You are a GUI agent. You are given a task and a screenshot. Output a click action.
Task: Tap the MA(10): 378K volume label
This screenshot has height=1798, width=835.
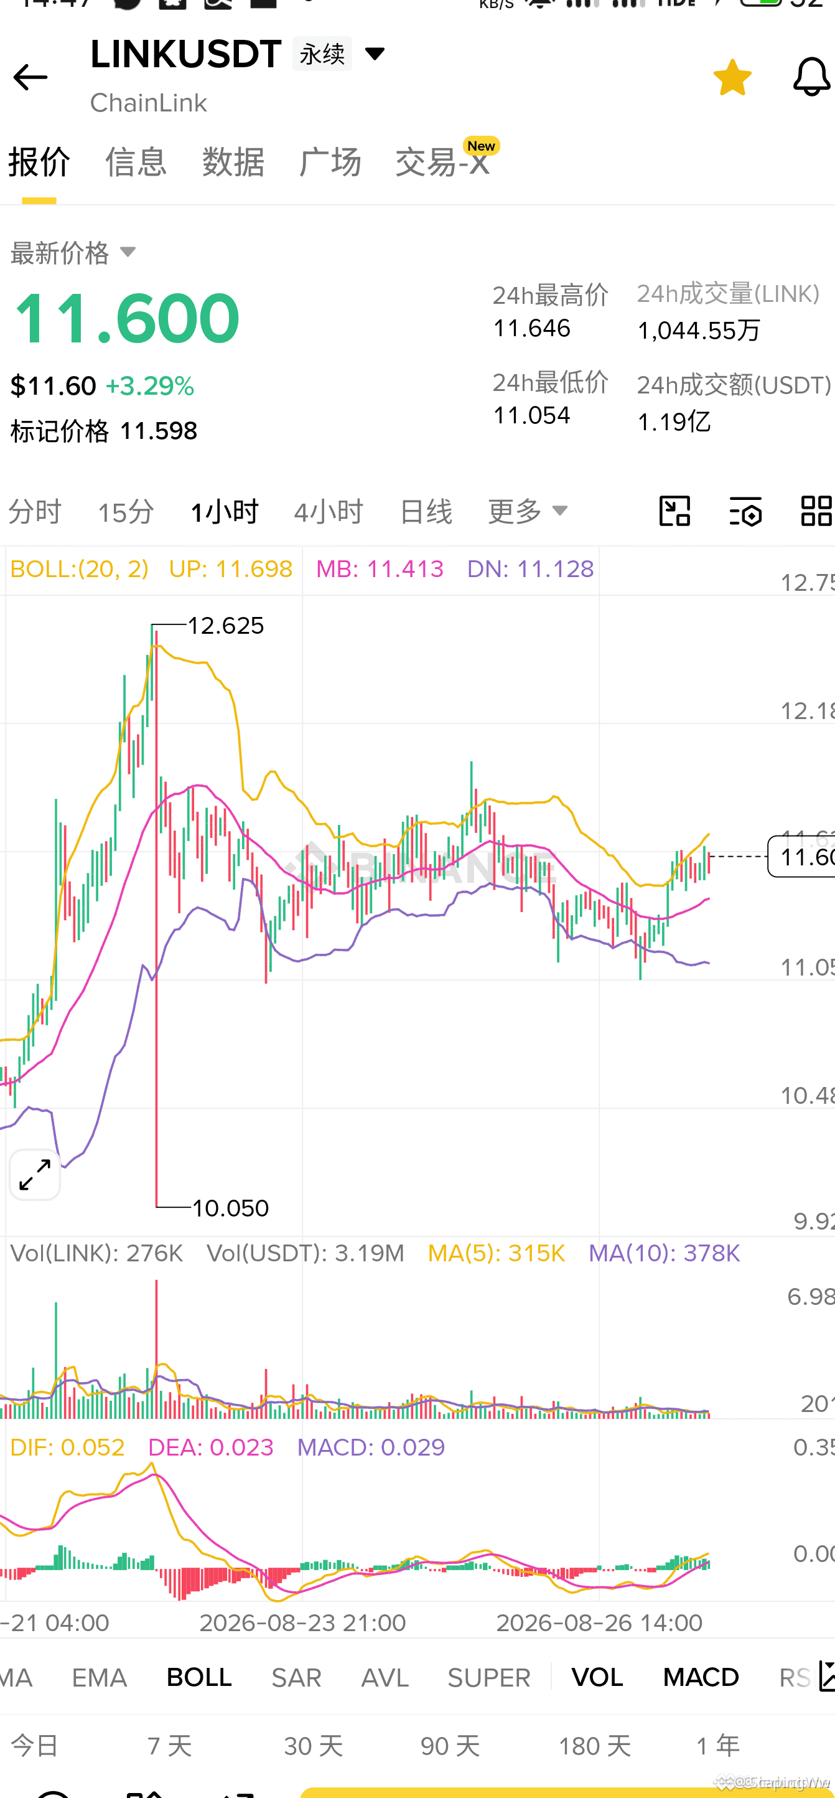click(x=664, y=1253)
